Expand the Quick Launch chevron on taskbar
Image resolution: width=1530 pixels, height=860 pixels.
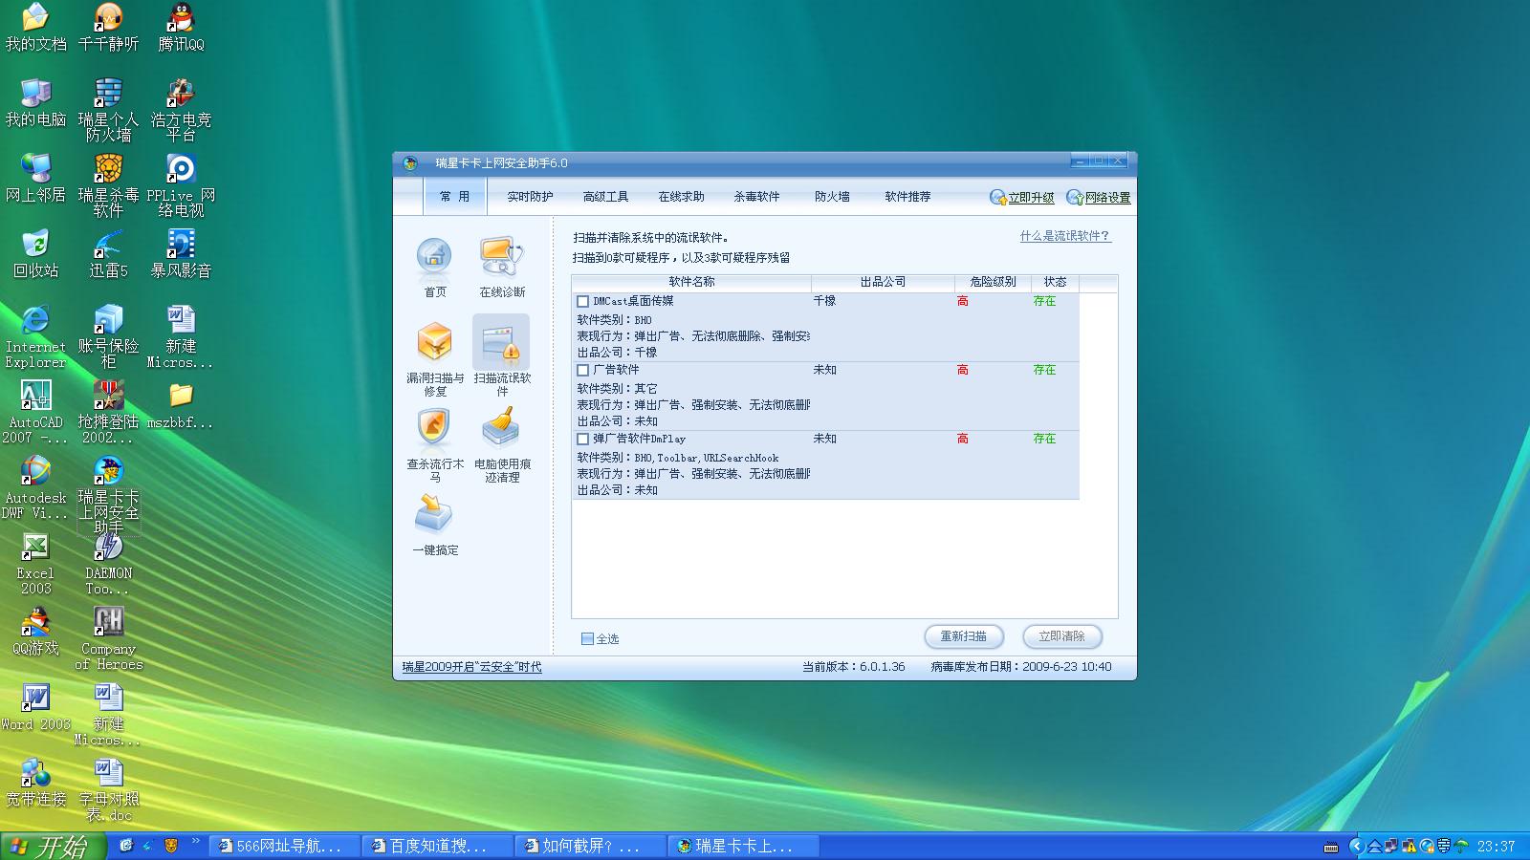click(195, 842)
